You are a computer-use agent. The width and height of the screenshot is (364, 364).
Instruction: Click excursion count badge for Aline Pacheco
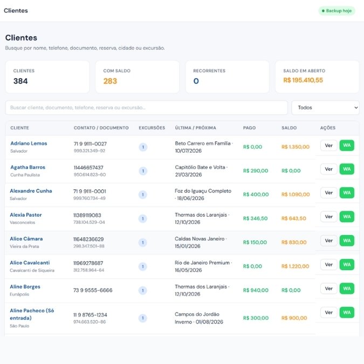(x=143, y=318)
